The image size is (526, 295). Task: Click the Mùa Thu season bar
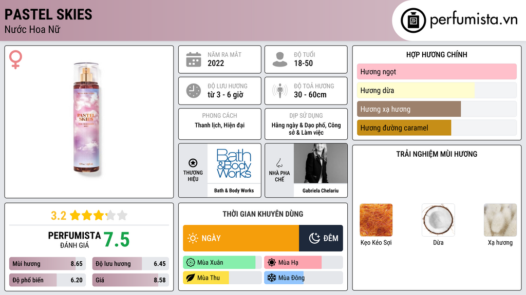222,278
